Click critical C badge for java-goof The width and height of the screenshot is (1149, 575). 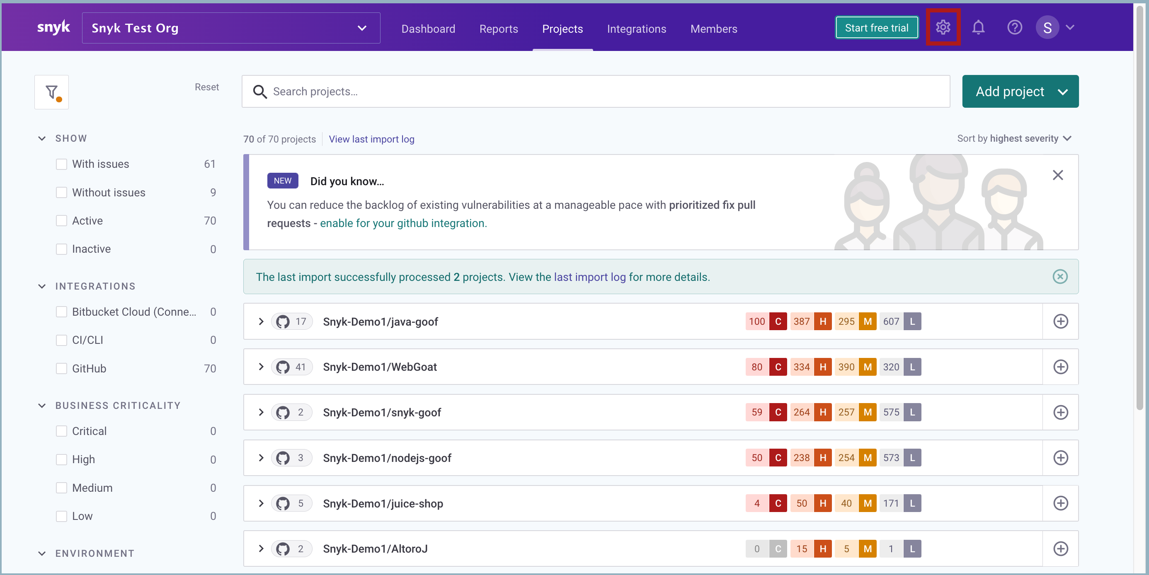point(778,321)
